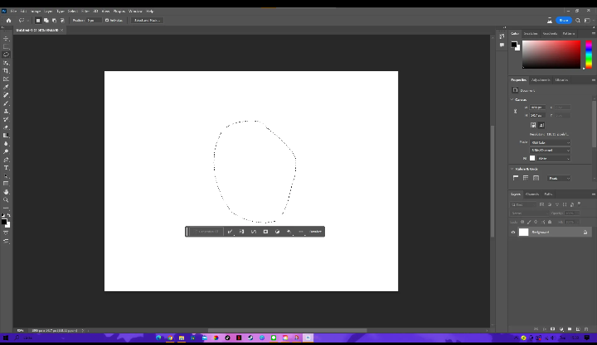Toggle Lock image pixels brush icon
Image resolution: width=597 pixels, height=345 pixels.
[529, 222]
